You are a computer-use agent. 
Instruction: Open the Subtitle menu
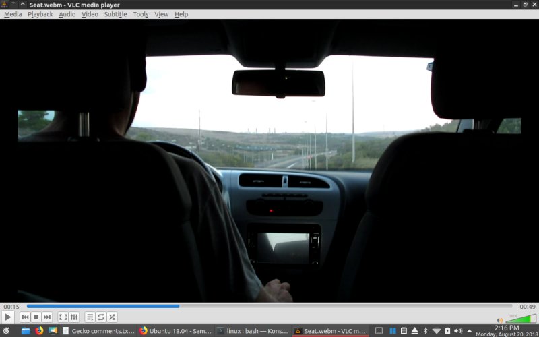(115, 14)
